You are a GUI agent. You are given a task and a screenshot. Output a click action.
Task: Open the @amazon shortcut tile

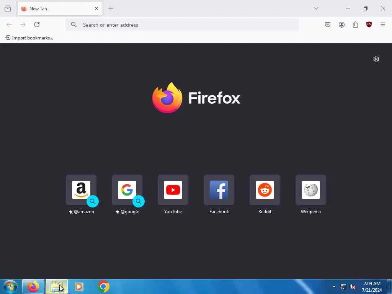click(81, 190)
